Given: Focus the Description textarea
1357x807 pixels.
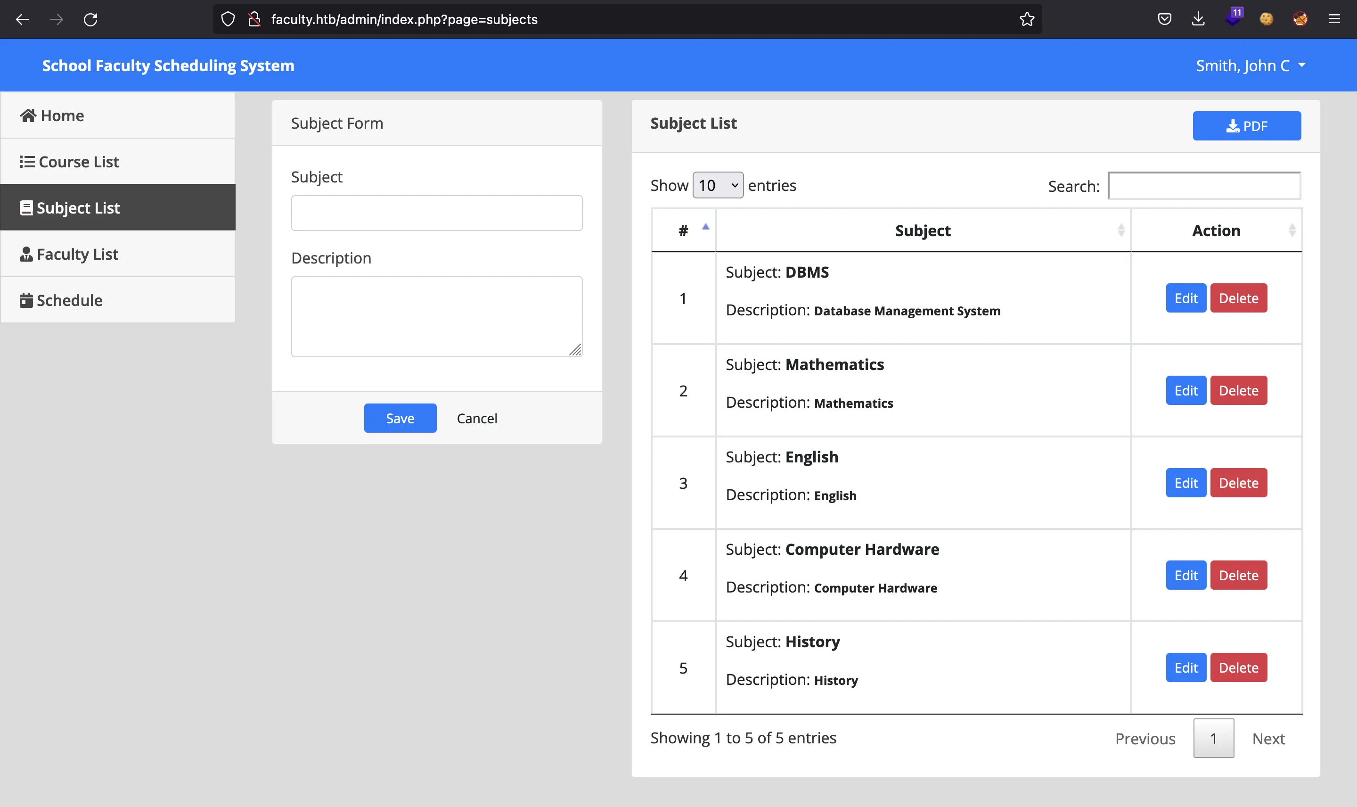Looking at the screenshot, I should pos(436,316).
